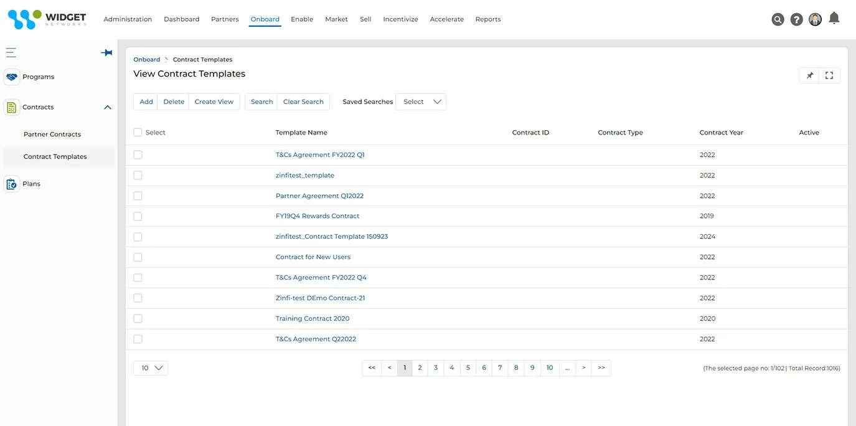Open the Market menu
The height and width of the screenshot is (426, 856).
pos(336,19)
